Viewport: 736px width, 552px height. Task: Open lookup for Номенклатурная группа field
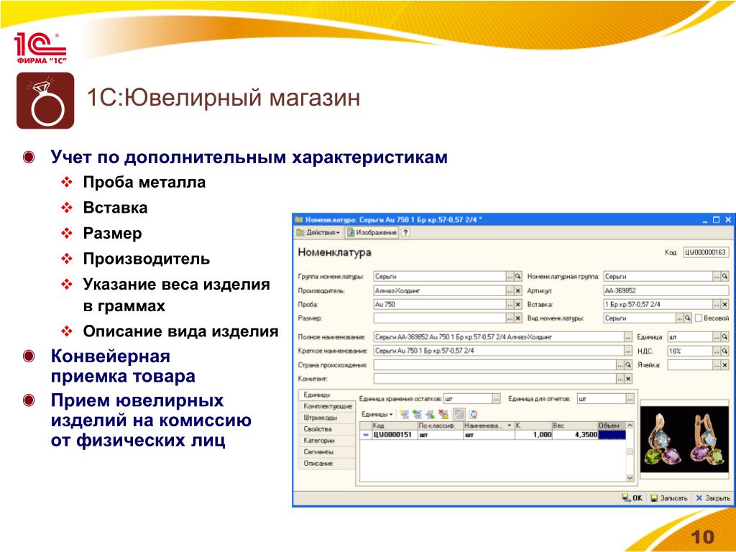tap(724, 277)
